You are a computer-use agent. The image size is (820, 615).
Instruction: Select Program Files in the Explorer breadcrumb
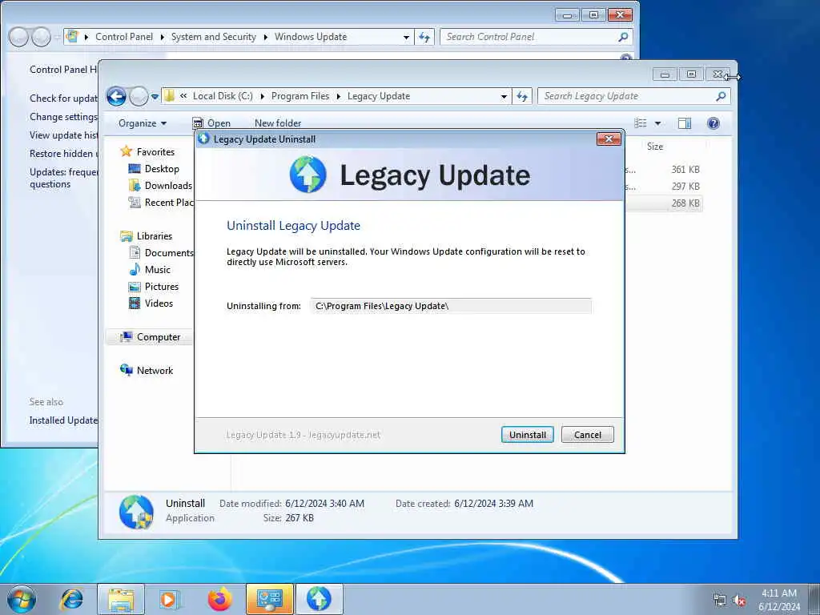pyautogui.click(x=300, y=96)
